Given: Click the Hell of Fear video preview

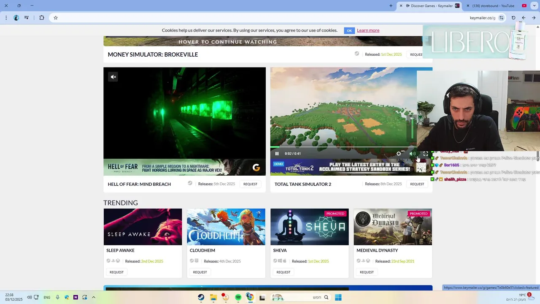Looking at the screenshot, I should (184, 113).
